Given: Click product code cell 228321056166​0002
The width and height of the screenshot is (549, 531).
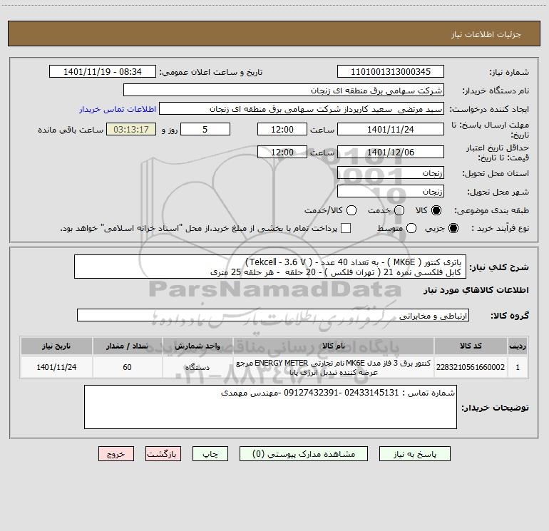Looking at the screenshot, I should click(471, 367).
